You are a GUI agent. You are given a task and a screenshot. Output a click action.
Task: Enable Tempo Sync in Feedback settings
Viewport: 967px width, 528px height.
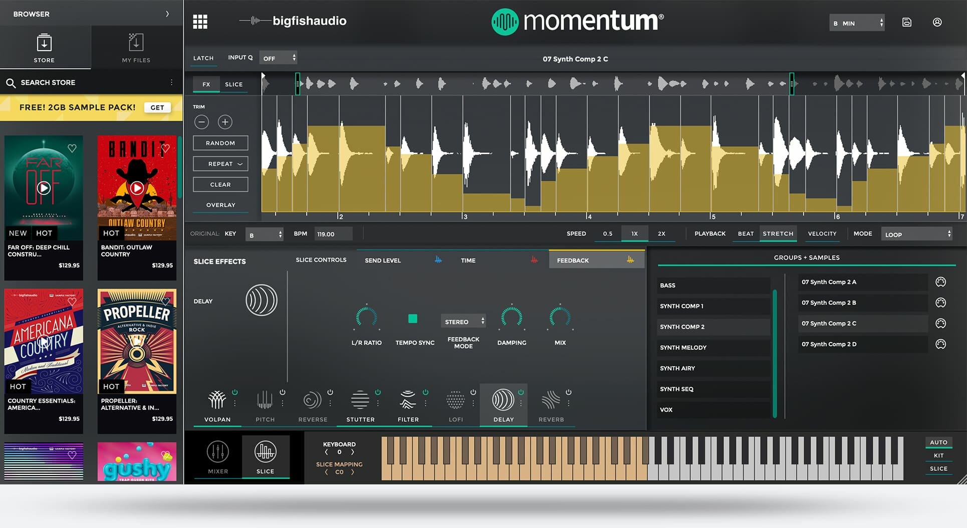click(412, 318)
